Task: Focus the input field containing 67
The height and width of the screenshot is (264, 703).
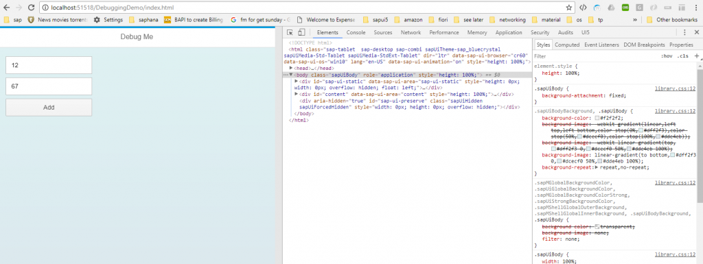Action: coord(49,86)
